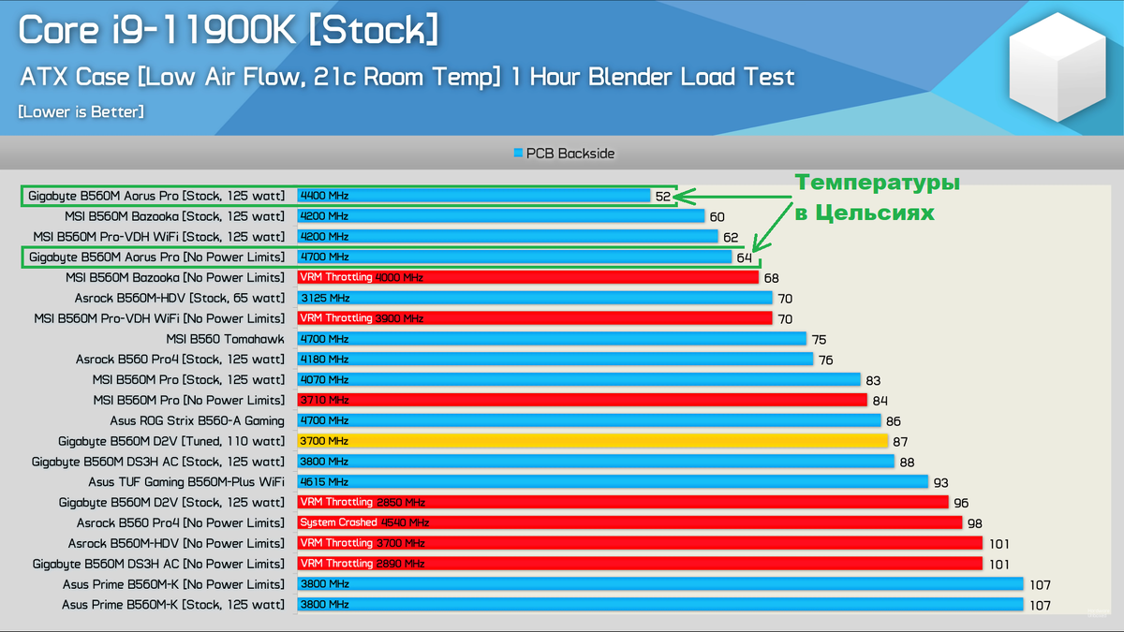Click the temperature value 68
The image size is (1124, 632).
[772, 278]
